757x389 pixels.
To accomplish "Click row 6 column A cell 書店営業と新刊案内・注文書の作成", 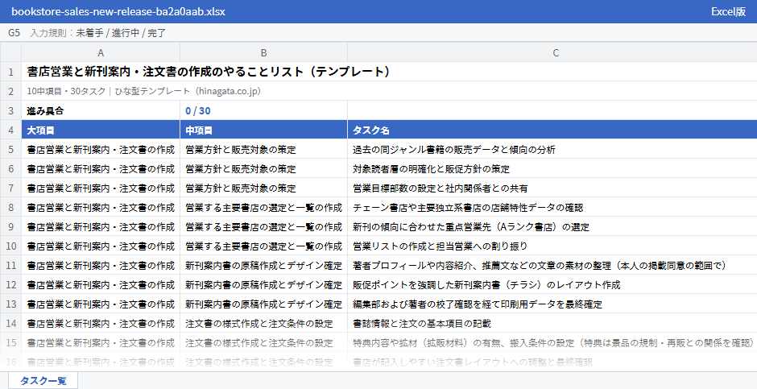I will (x=101, y=168).
